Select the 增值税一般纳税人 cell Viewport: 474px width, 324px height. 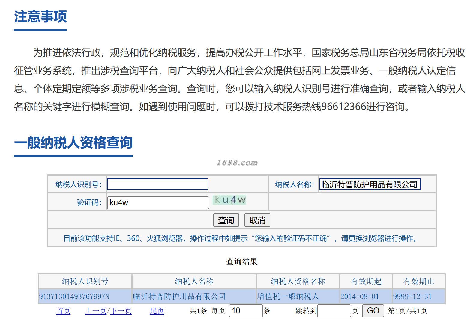point(298,296)
